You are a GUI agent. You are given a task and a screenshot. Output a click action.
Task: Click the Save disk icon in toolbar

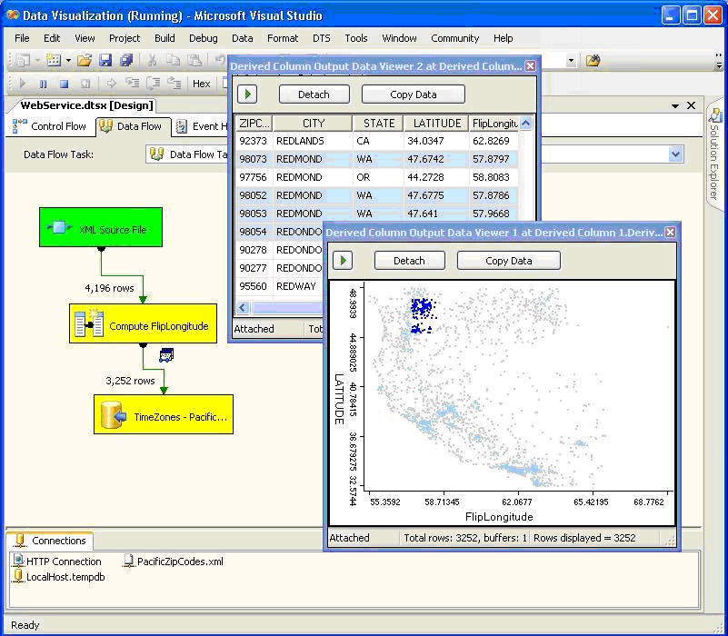click(x=105, y=60)
